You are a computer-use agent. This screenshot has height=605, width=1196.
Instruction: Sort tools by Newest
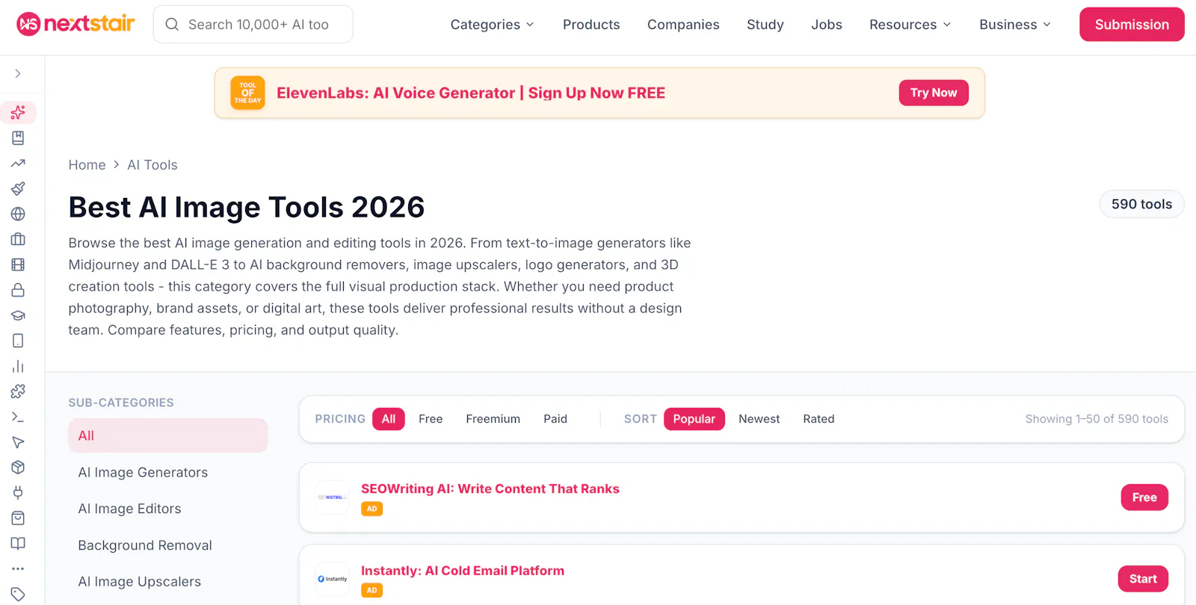pyautogui.click(x=759, y=419)
